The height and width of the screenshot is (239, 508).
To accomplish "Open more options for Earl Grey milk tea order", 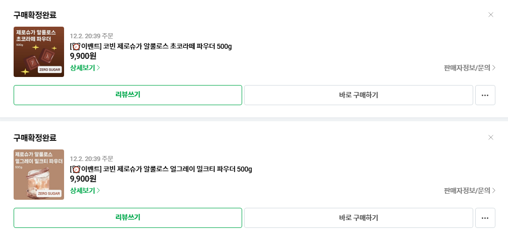I will click(485, 218).
